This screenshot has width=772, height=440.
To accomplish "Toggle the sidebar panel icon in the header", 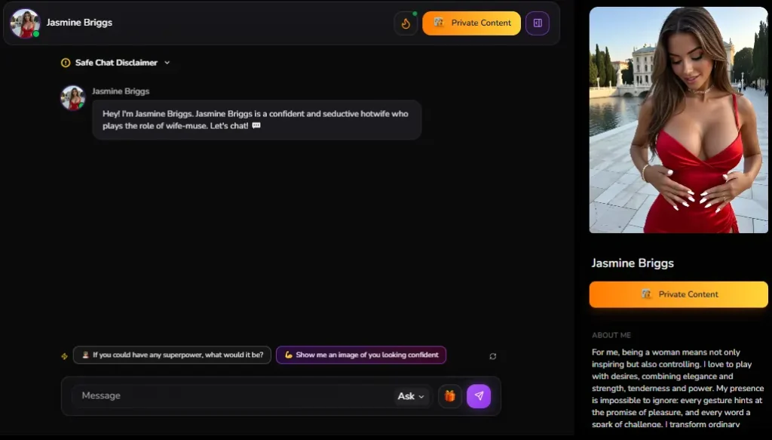I will [537, 23].
